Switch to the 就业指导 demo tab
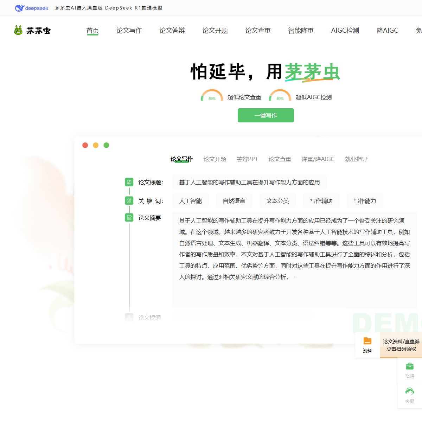The image size is (422, 422). pos(356,159)
